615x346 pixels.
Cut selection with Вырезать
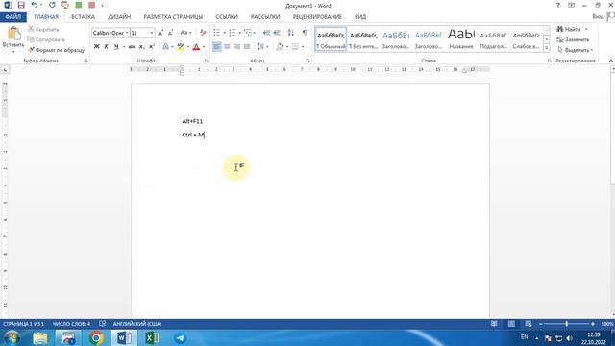click(x=43, y=30)
